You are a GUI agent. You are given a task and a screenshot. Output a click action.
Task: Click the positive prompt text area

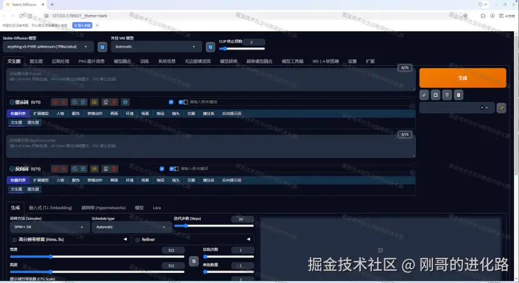211,80
